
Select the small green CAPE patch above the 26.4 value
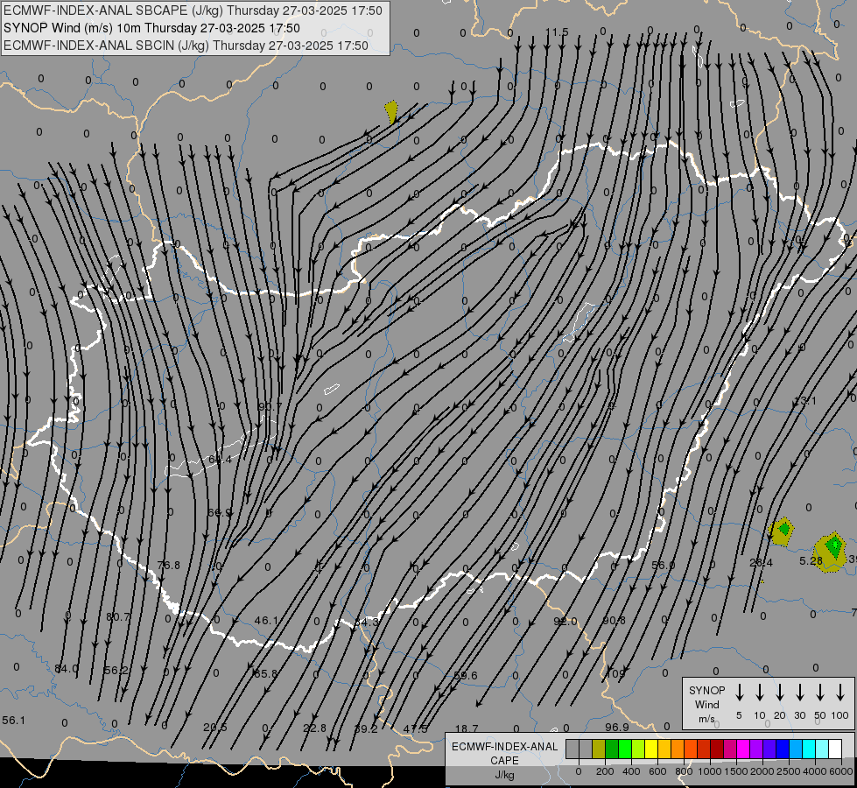785,529
